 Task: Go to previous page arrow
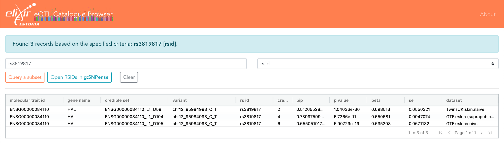coord(449,133)
